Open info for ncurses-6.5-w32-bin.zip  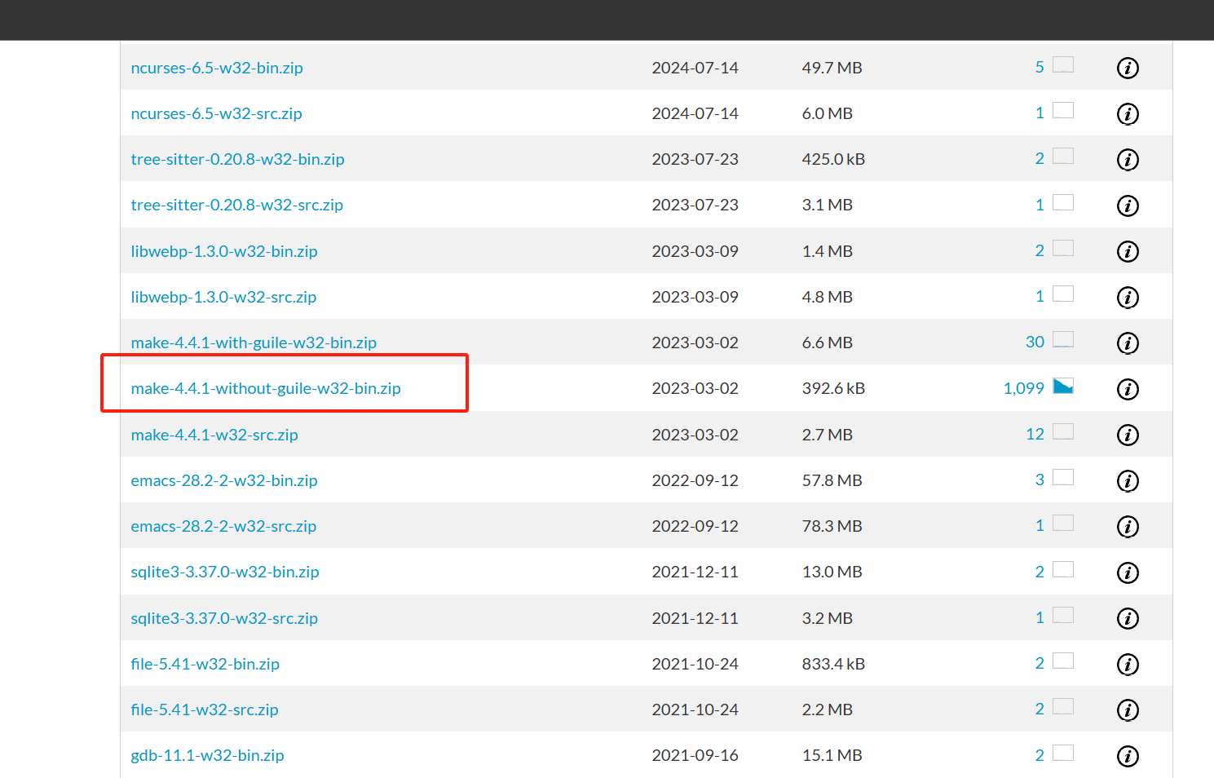[1128, 68]
